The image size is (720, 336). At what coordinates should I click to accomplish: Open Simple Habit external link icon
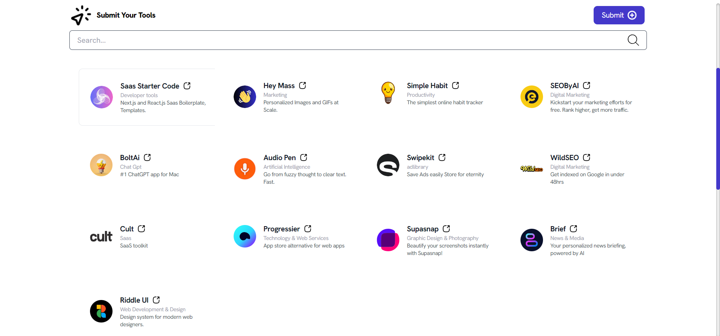point(456,85)
